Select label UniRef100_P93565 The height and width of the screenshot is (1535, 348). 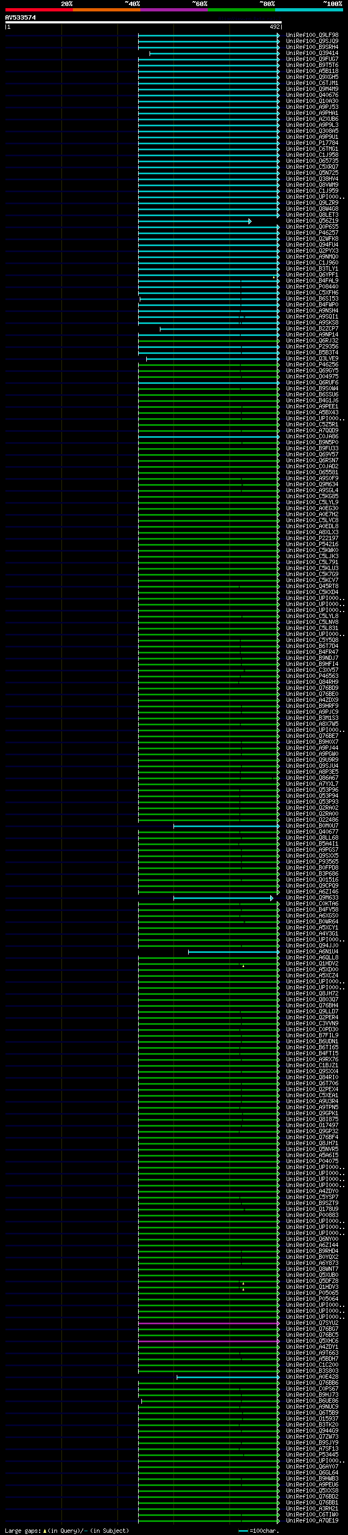(x=312, y=861)
